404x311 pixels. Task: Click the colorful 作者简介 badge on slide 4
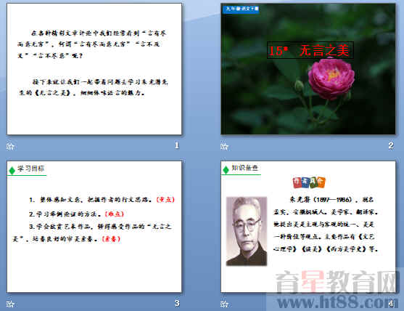(309, 182)
